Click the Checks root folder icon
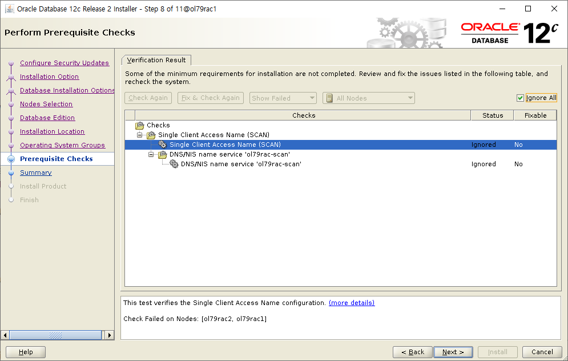Viewport: 568px width, 361px height. pyautogui.click(x=139, y=126)
